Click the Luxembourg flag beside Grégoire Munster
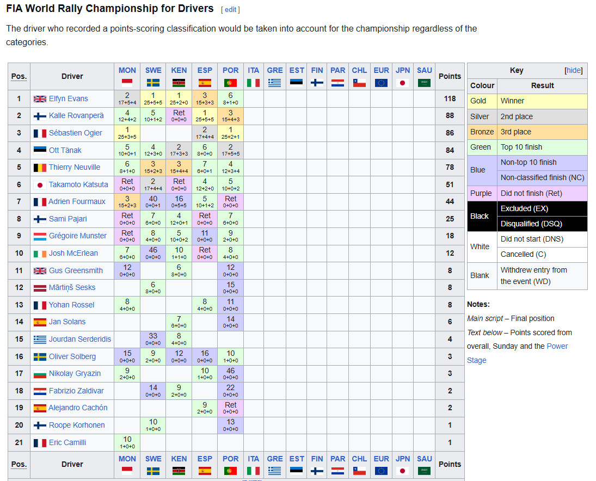Viewport: 596px width, 481px height. click(40, 236)
